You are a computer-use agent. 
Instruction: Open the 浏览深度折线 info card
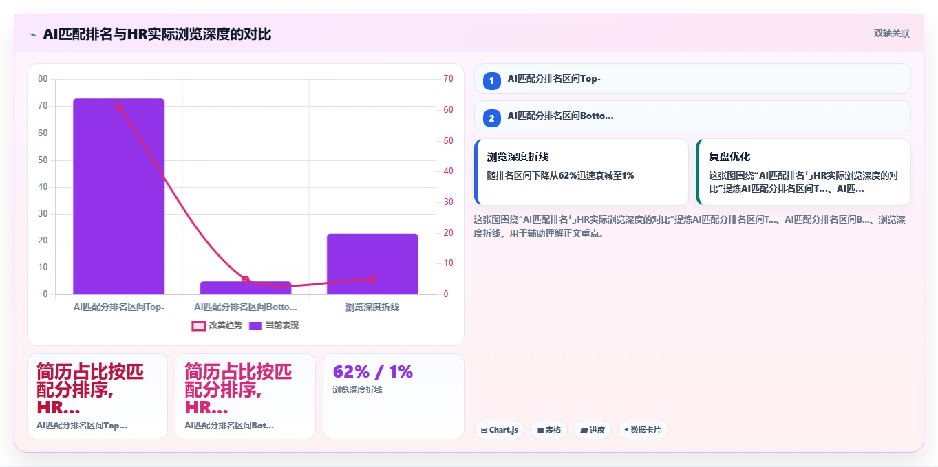[582, 172]
